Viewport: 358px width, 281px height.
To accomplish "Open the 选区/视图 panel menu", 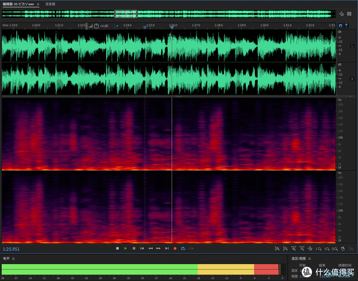I will pos(310,258).
